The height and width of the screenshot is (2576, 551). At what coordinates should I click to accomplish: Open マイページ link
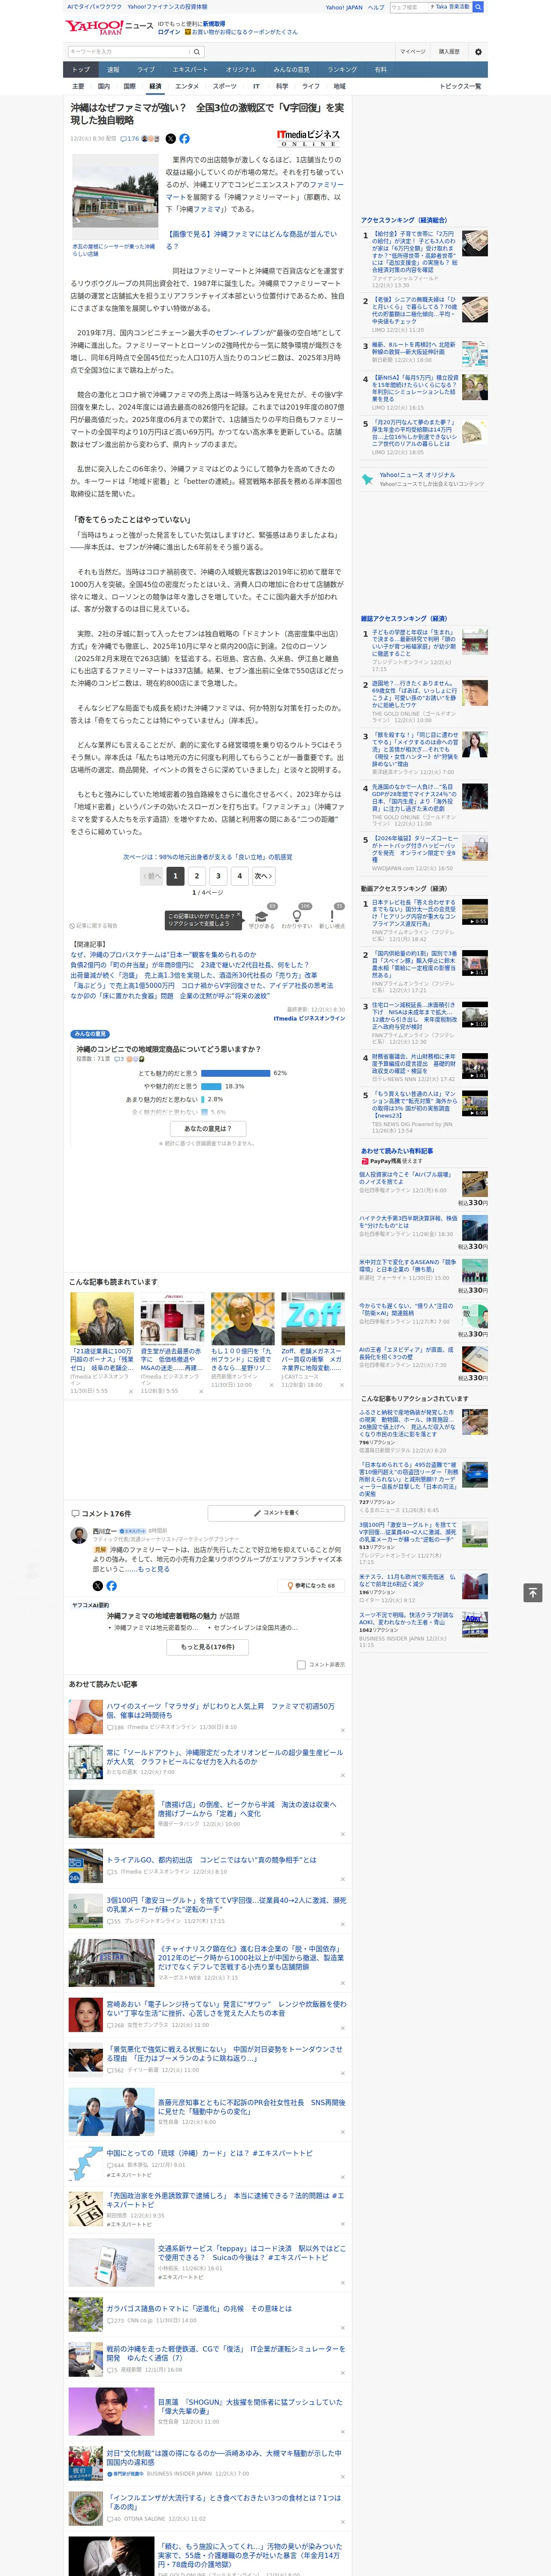point(412,52)
